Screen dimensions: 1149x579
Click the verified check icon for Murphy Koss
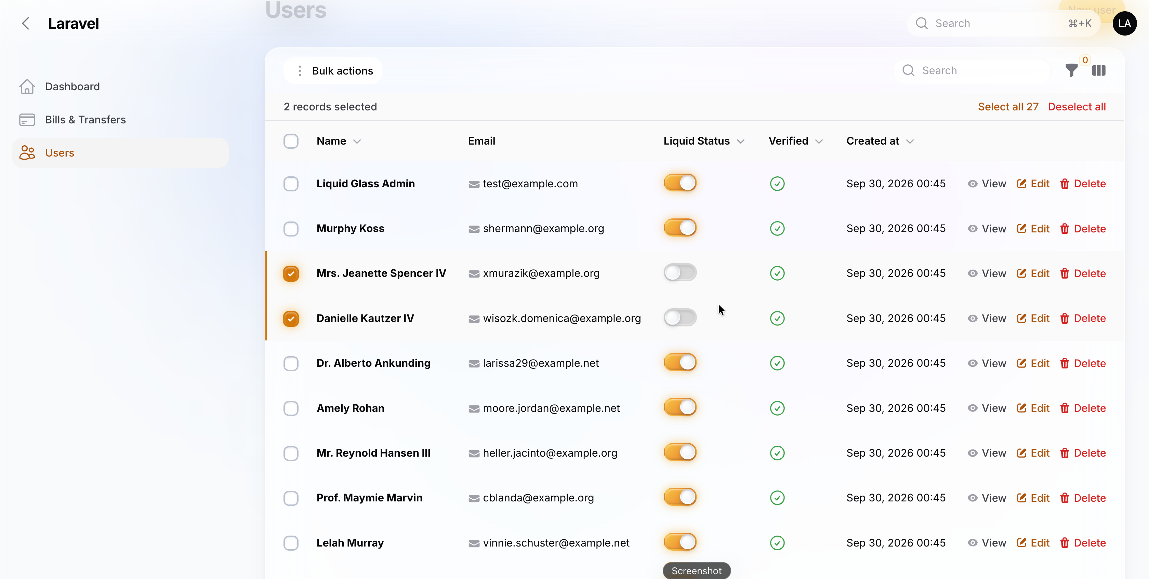tap(777, 229)
